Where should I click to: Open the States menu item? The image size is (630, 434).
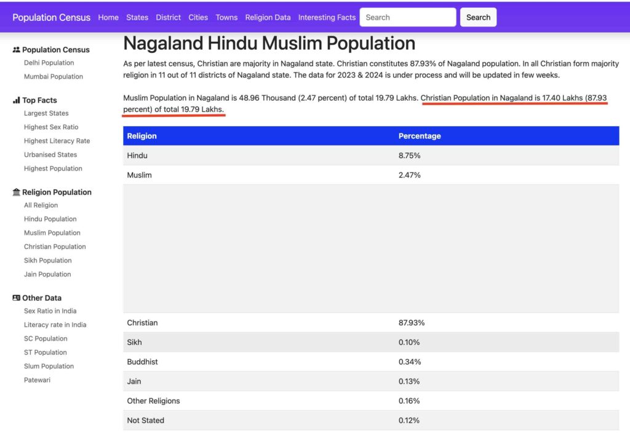pyautogui.click(x=137, y=17)
